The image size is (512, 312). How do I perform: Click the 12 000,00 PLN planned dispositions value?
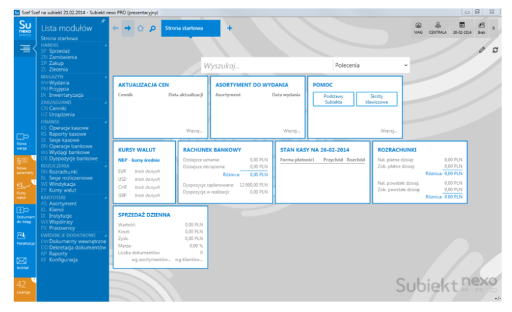point(253,185)
